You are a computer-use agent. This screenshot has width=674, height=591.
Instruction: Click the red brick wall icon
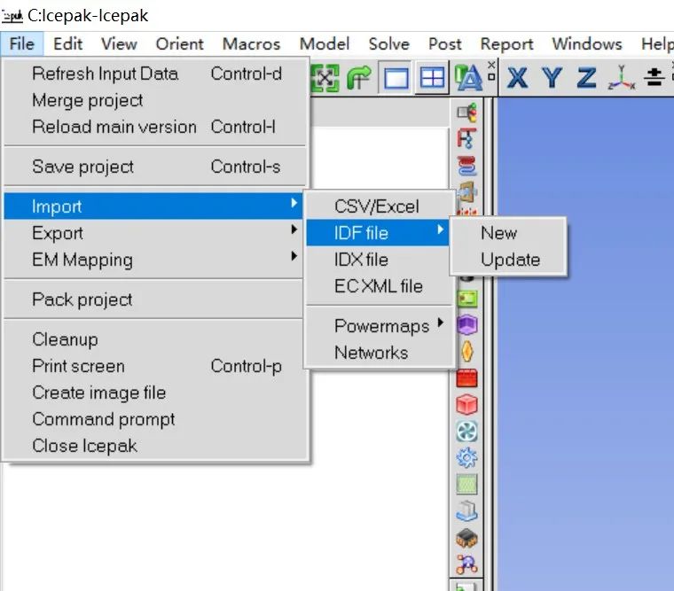[467, 378]
